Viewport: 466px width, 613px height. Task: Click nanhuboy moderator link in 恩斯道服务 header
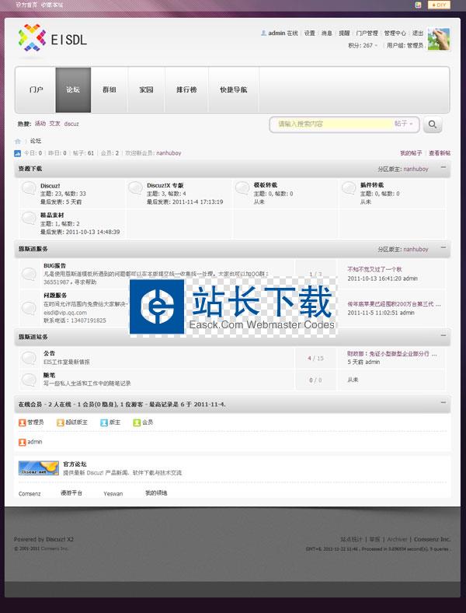416,250
